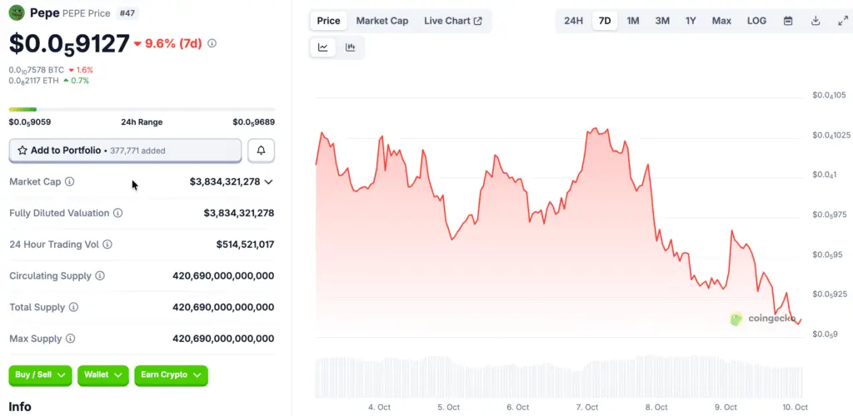Click the Pepe coin logo
853x416 pixels.
click(x=17, y=12)
